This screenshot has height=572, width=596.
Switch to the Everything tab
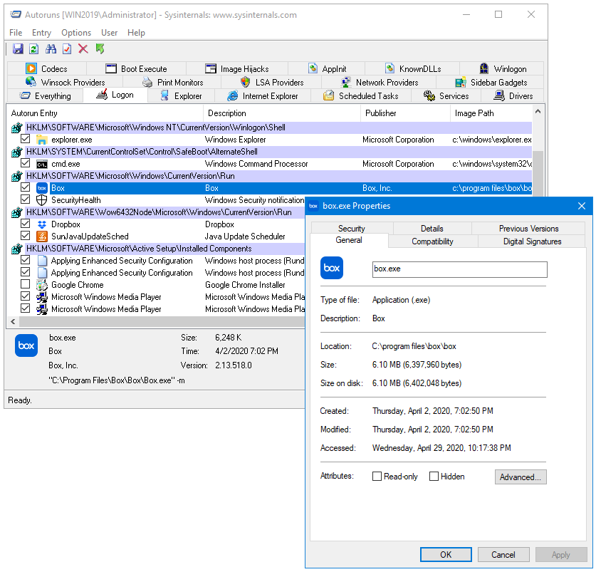pyautogui.click(x=46, y=96)
